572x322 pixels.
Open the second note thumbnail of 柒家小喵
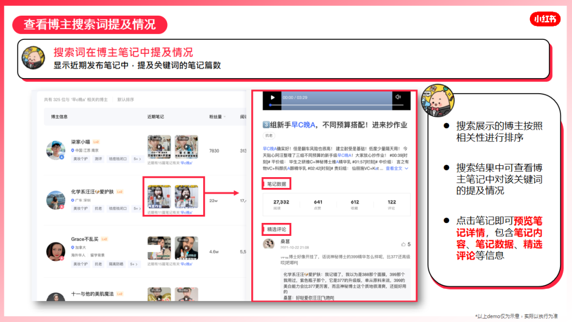[x=187, y=147]
